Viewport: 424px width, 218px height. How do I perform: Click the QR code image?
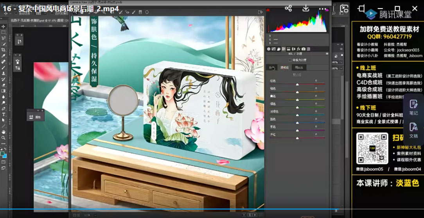(373, 148)
